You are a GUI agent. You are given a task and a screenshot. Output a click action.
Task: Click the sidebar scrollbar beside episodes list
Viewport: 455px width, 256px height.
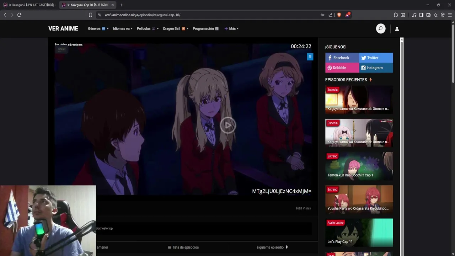[x=402, y=146]
